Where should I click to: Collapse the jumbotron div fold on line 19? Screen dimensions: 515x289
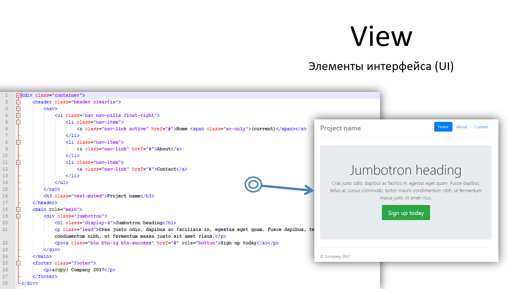point(18,216)
